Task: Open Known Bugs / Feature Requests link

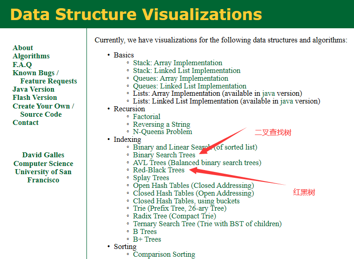Action: [x=45, y=77]
